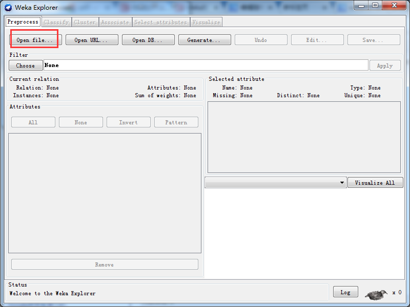This screenshot has height=307, width=410.
Task: Click the 'x 0' task counter text
Action: [x=397, y=292]
